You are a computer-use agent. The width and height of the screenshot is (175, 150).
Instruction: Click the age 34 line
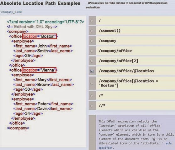pyautogui.click(x=28, y=113)
